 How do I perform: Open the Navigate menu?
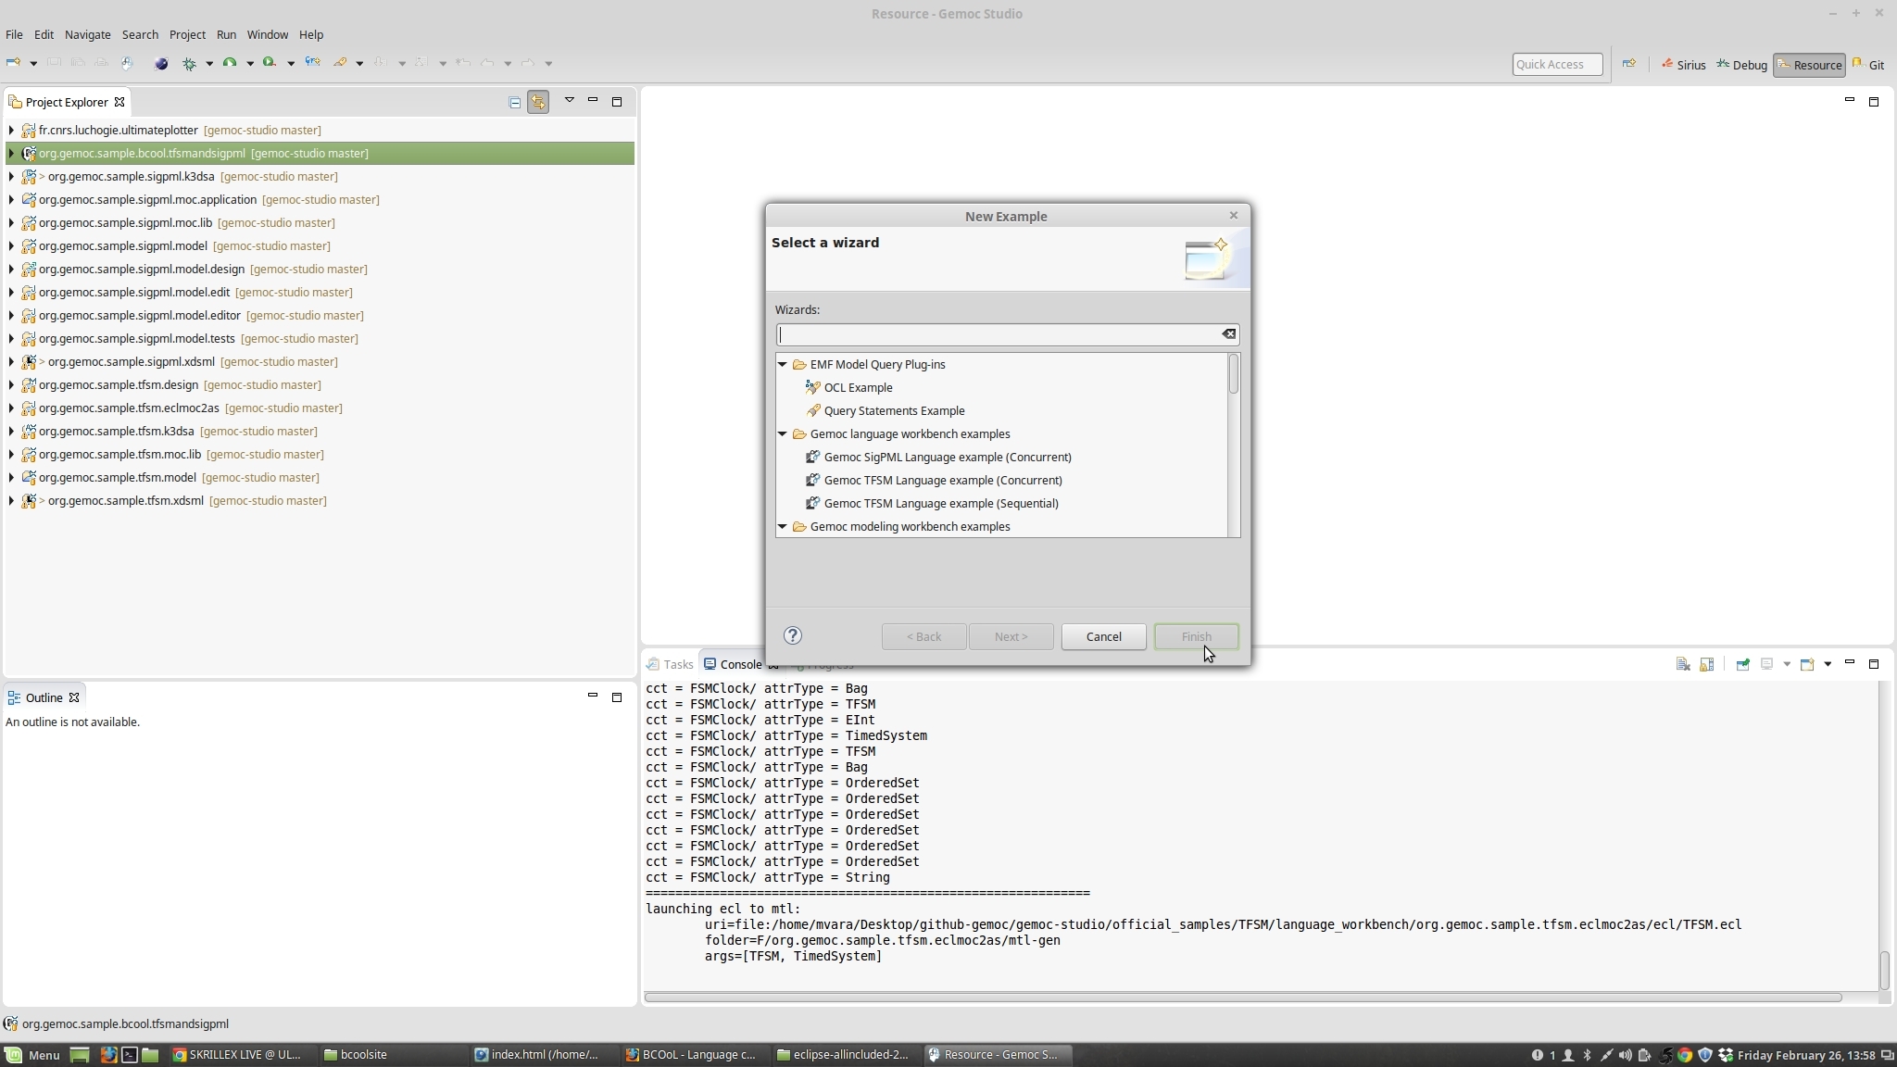88,34
